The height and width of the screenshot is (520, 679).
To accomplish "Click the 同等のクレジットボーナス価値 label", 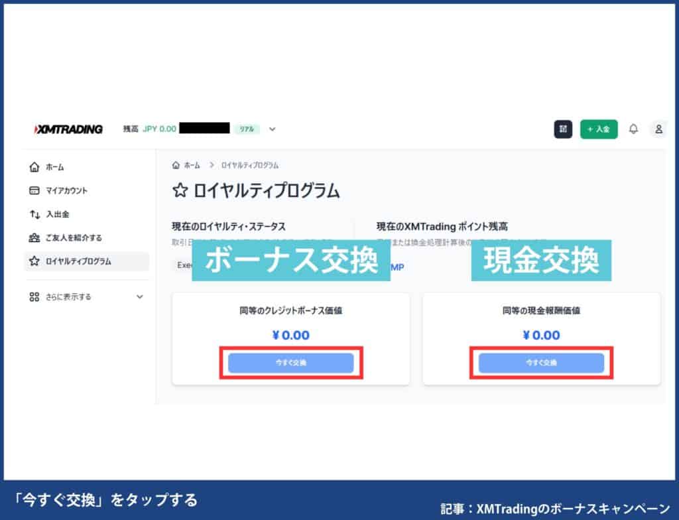I will [x=291, y=310].
